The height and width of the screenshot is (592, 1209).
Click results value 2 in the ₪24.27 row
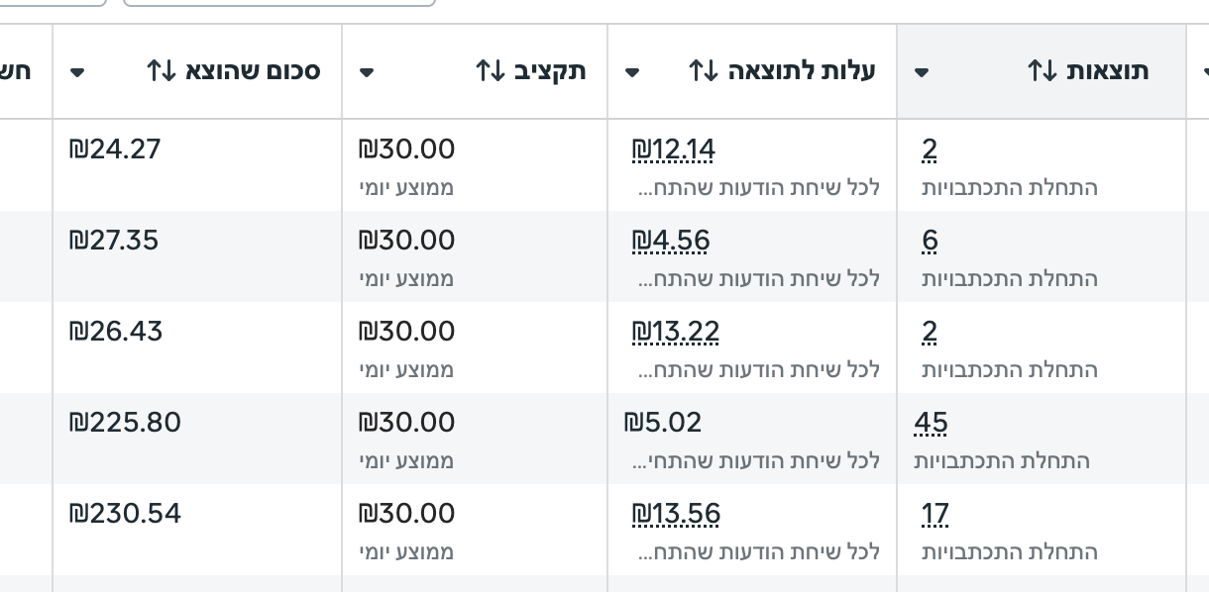(x=930, y=149)
